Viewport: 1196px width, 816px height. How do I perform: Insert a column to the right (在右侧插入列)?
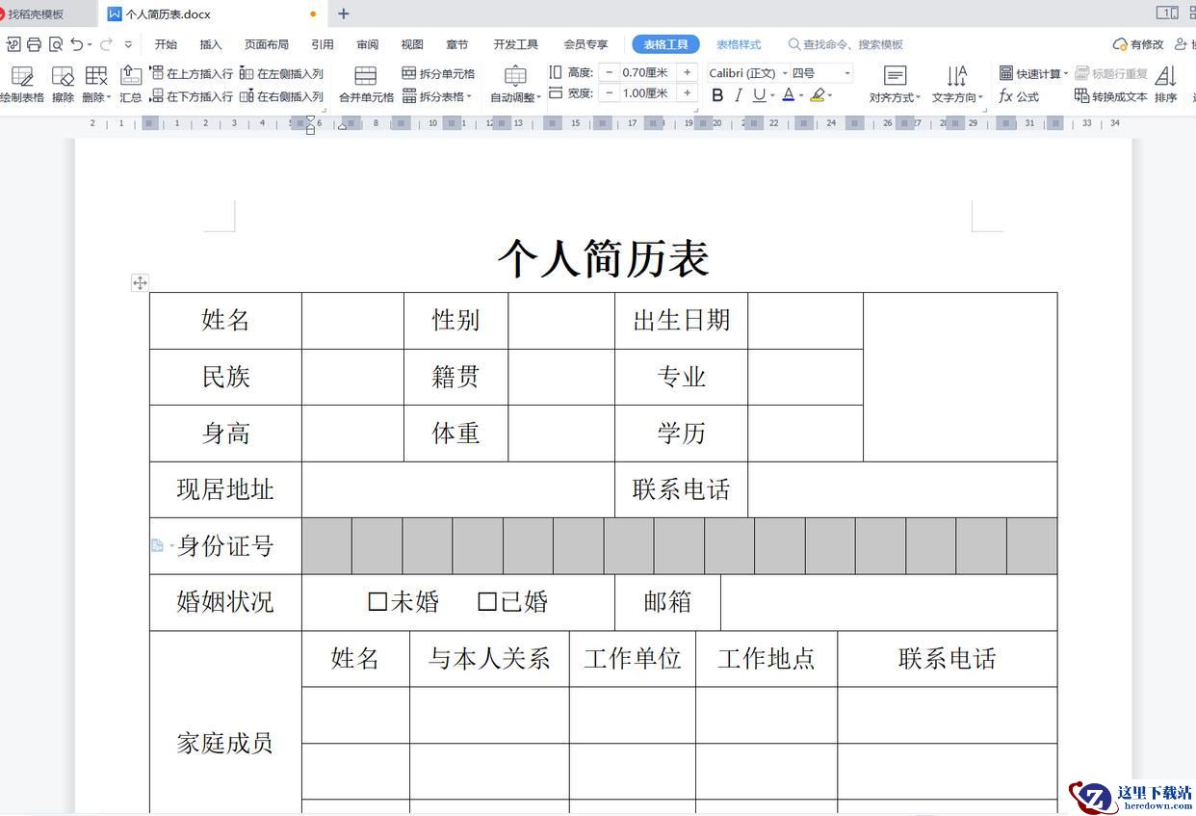pyautogui.click(x=281, y=96)
